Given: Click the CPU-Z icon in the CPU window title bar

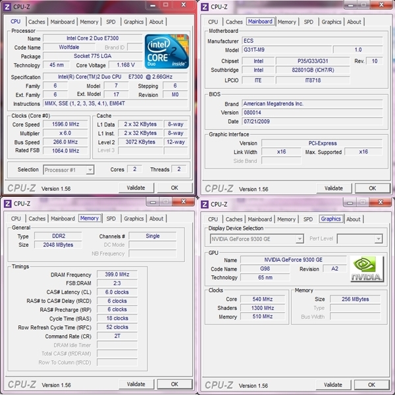Looking at the screenshot, I should pyautogui.click(x=7, y=7).
